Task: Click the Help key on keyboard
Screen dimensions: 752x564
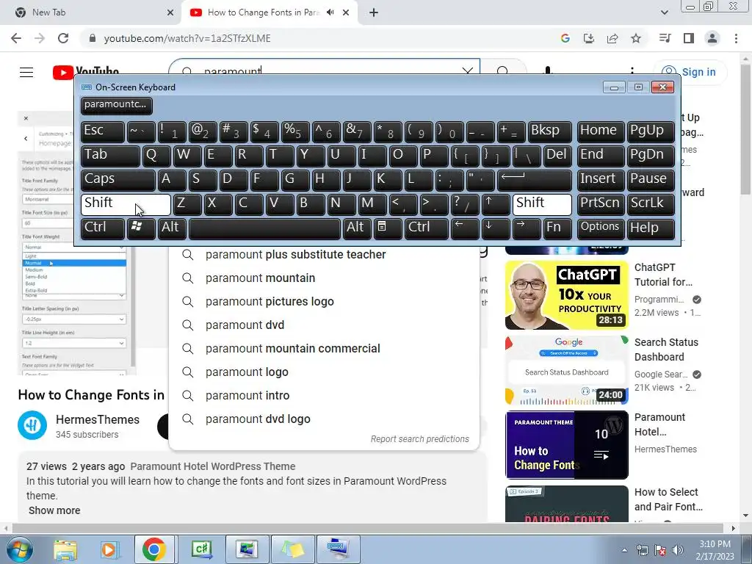Action: pos(651,228)
